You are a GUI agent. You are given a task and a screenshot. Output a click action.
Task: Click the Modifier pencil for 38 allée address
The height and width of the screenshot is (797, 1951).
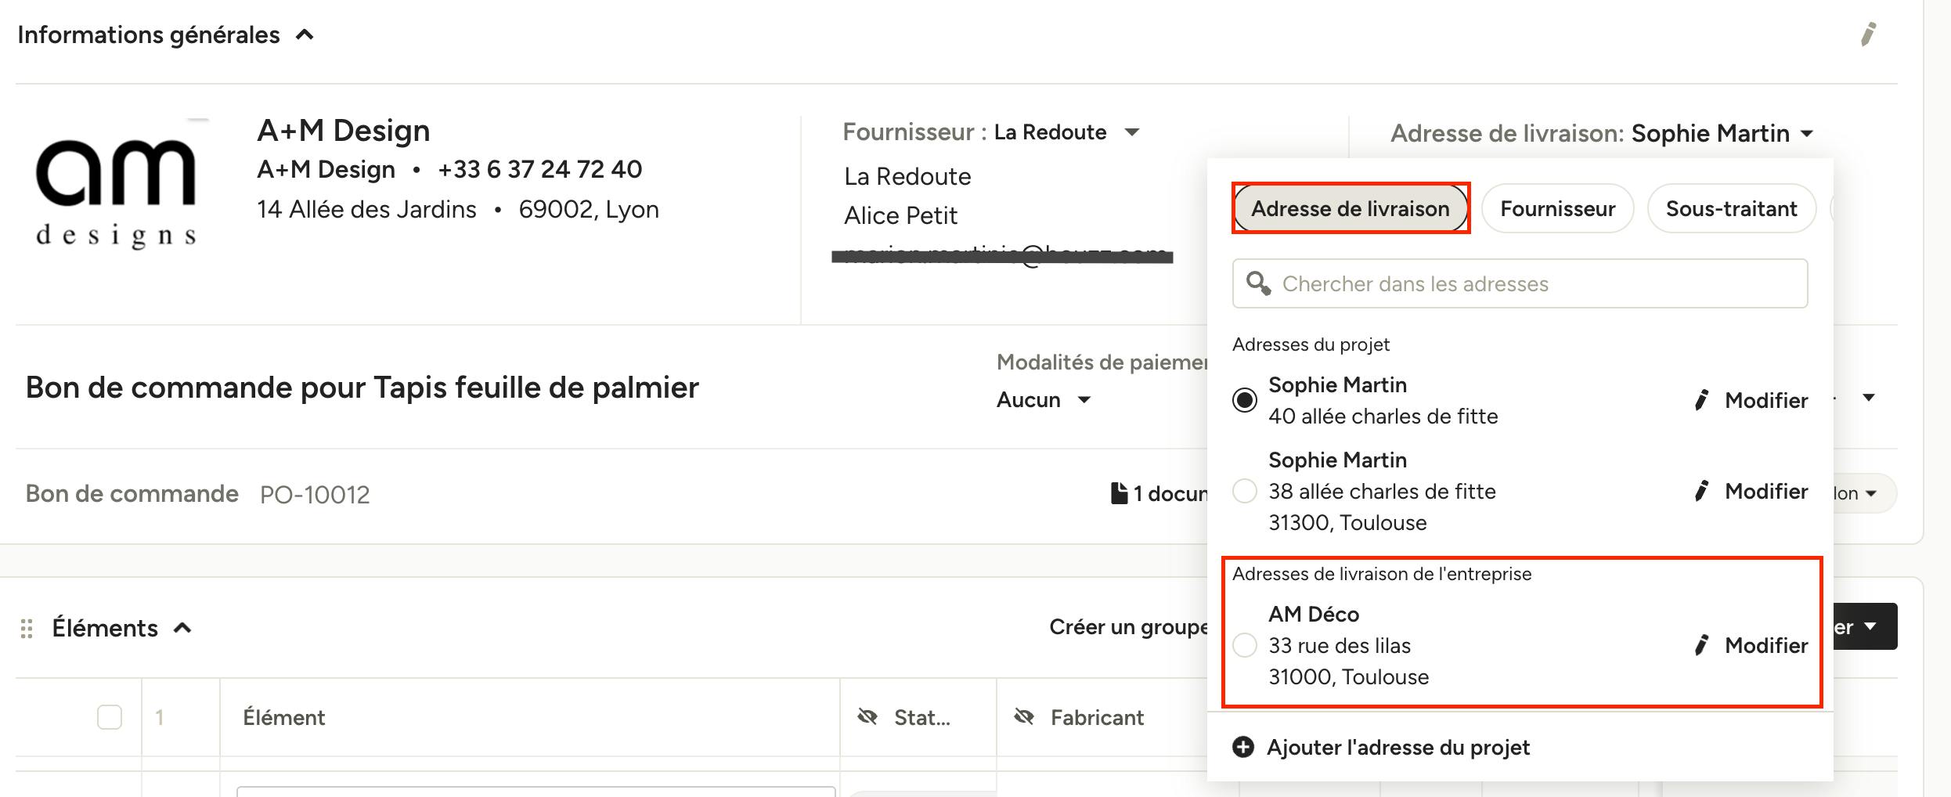[x=1701, y=491]
